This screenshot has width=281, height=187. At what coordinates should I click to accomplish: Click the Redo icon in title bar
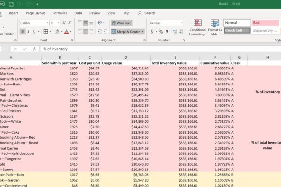click(x=28, y=4)
